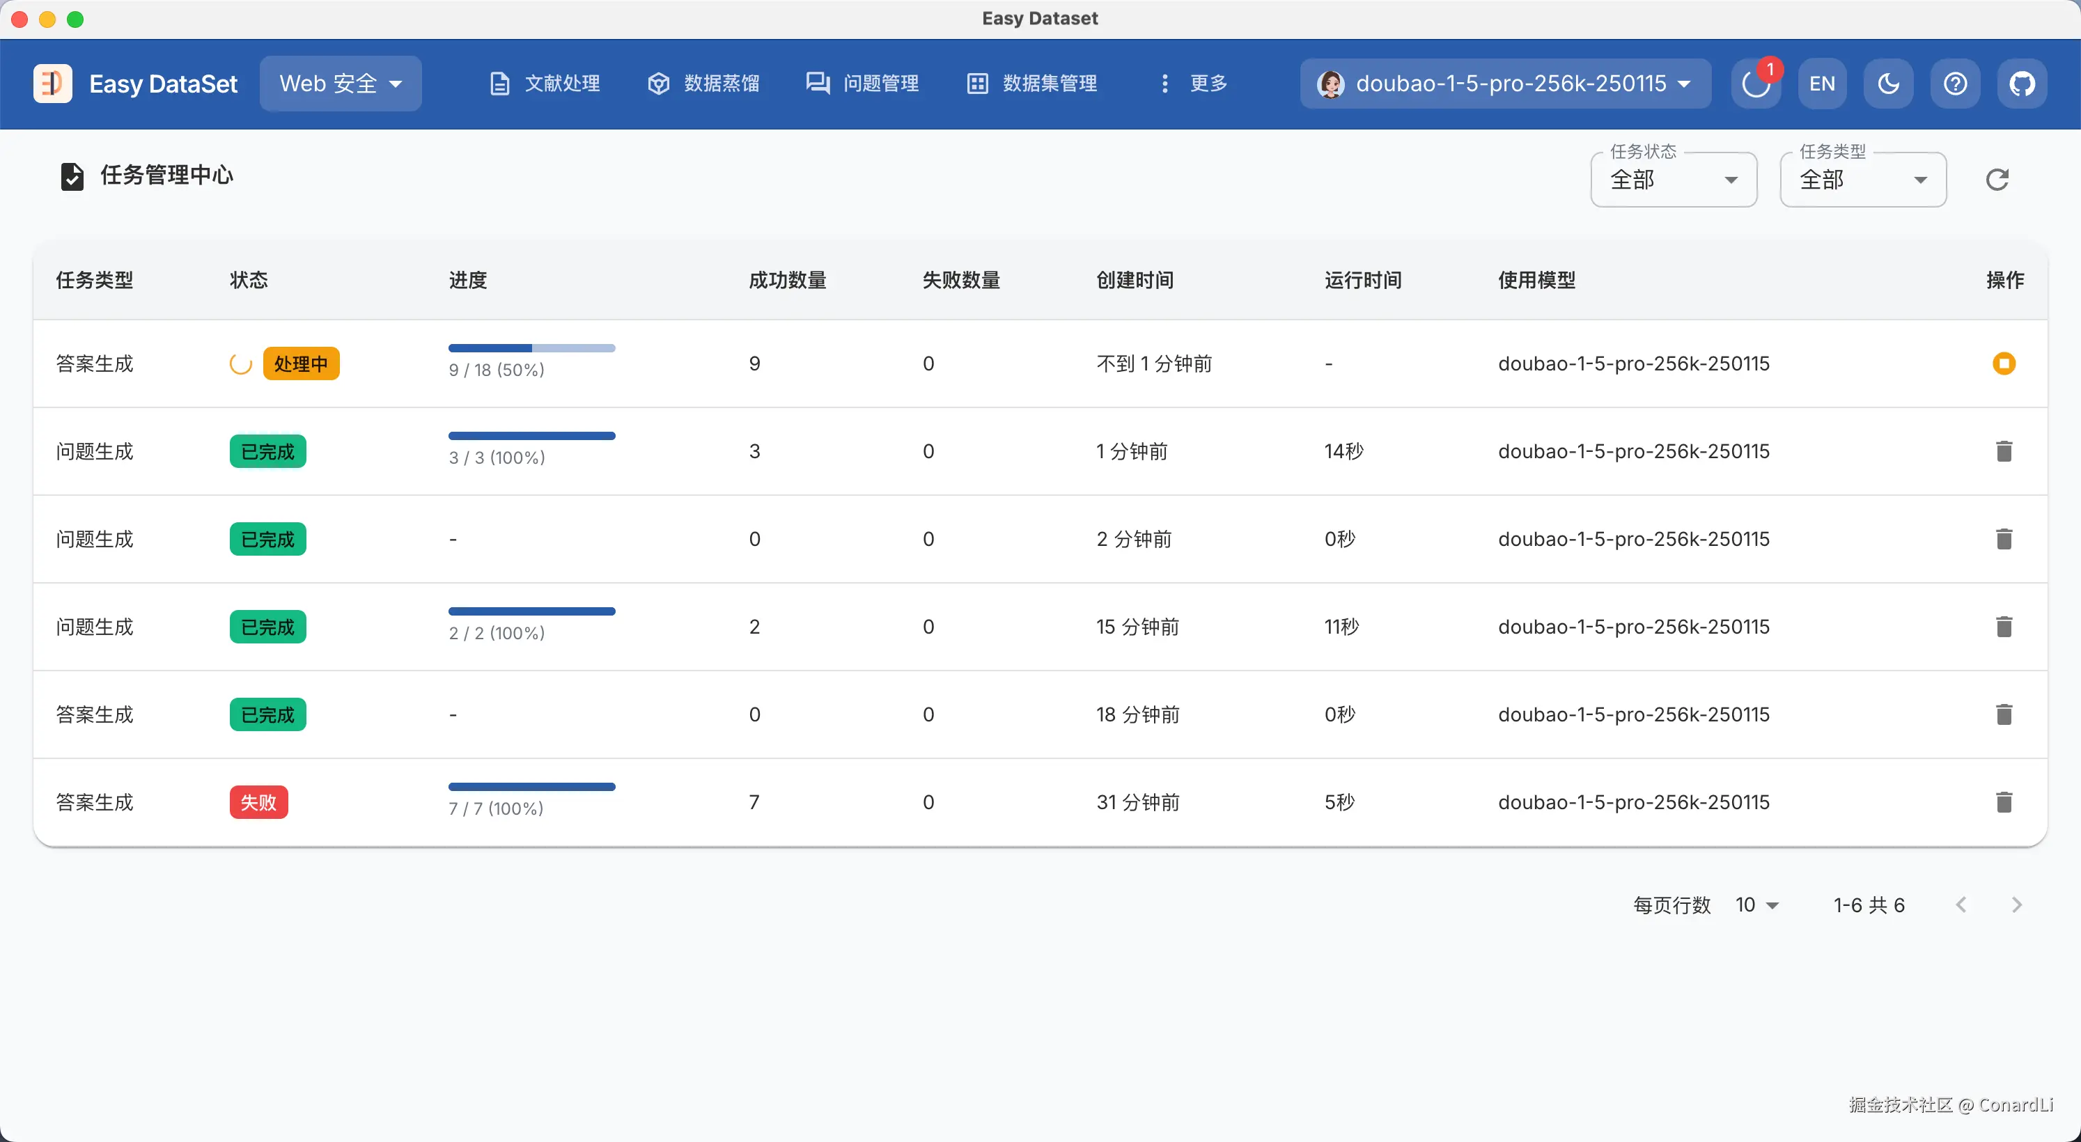Toggle dark mode moon button

(1888, 83)
